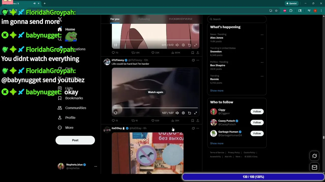Open the Grok floating button

point(314,156)
